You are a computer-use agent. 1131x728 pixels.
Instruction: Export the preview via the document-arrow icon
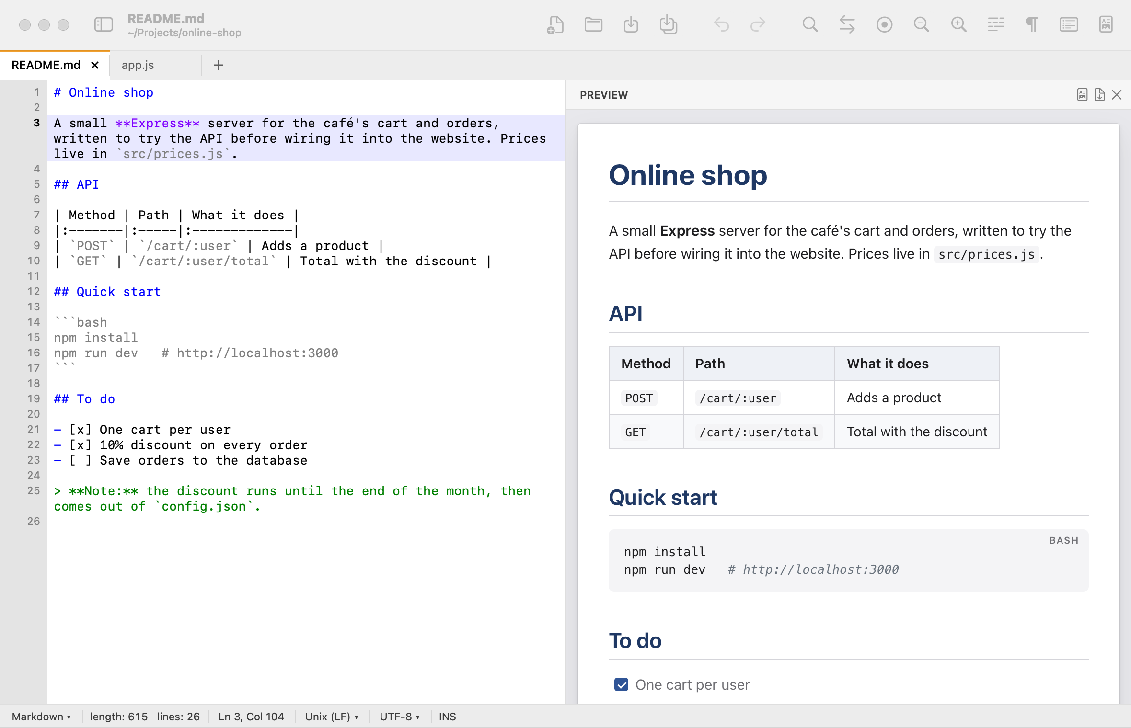pos(1099,94)
